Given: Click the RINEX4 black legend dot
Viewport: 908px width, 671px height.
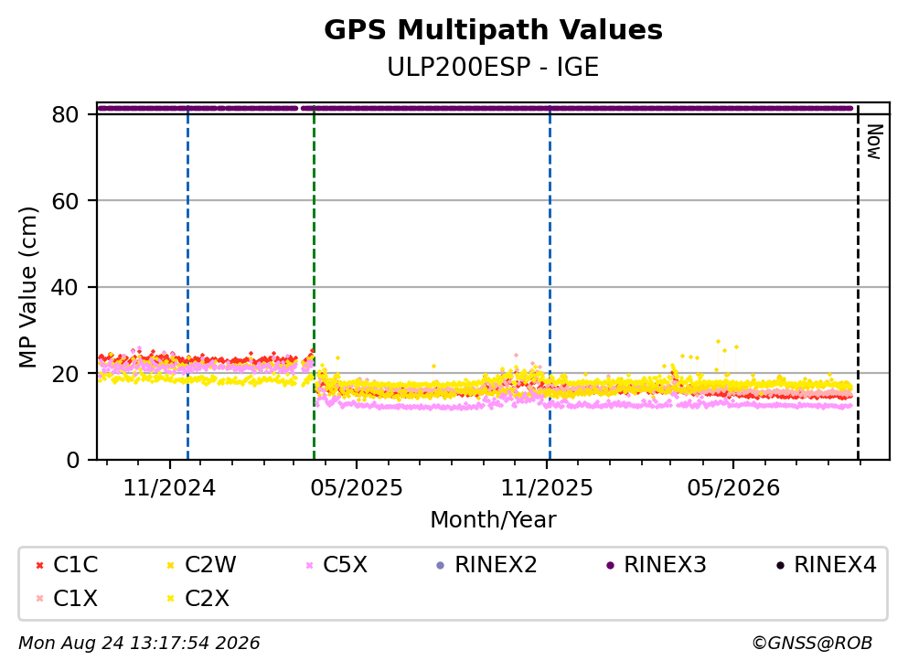Looking at the screenshot, I should click(x=781, y=565).
